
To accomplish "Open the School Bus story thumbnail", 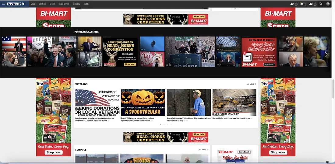I will point(142,159).
